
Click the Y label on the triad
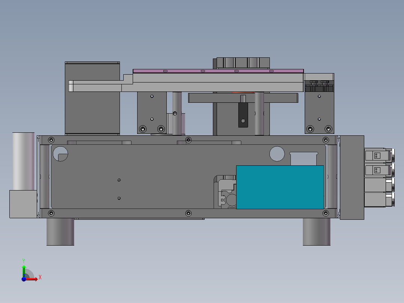click(24, 259)
